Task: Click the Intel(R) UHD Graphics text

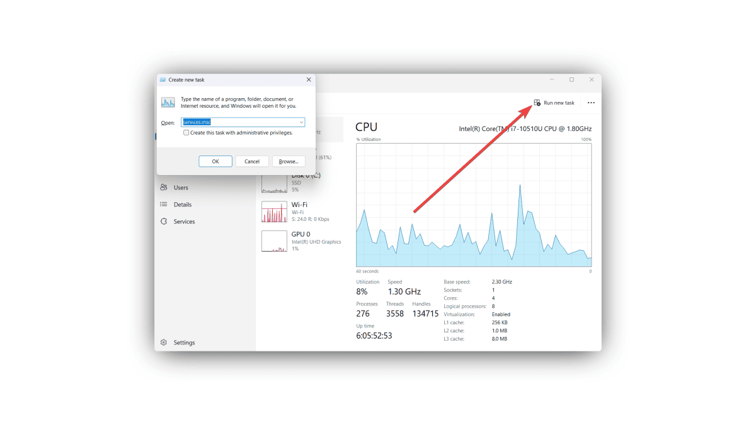Action: 316,242
